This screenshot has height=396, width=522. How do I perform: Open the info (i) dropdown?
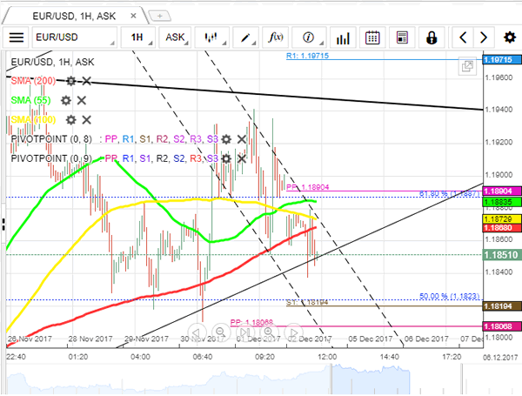[309, 37]
